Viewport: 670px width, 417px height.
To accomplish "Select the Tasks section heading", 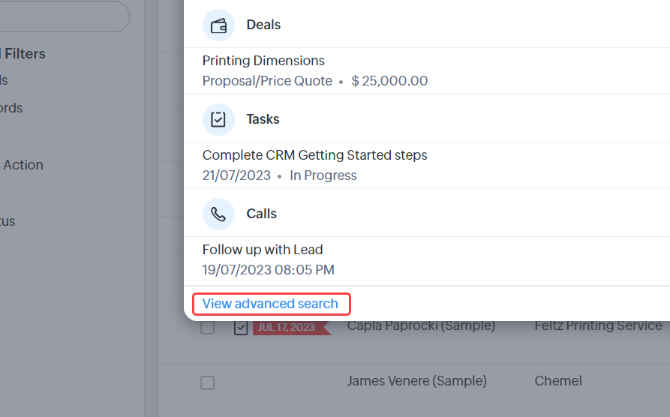I will click(x=263, y=119).
